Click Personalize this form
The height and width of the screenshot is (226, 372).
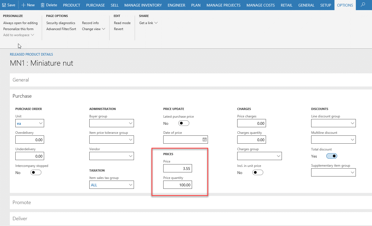[18, 29]
